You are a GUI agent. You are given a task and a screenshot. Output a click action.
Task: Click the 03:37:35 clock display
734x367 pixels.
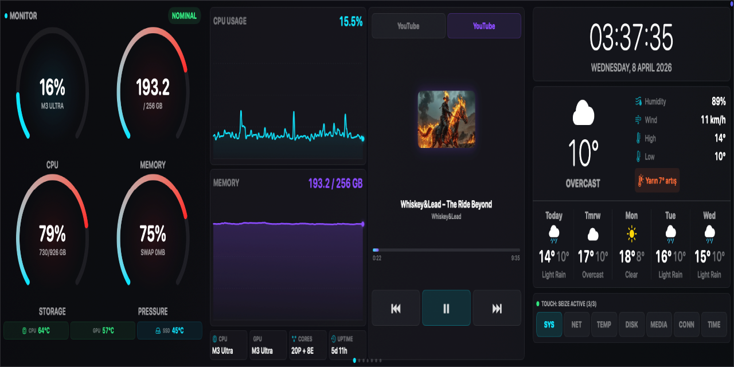pyautogui.click(x=631, y=38)
